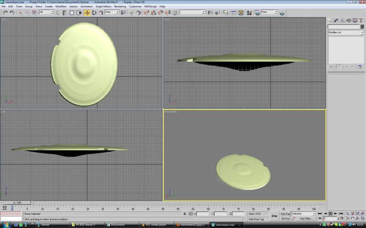The width and height of the screenshot is (366, 228).
Task: Open the Modifiers menu
Action: (61, 6)
